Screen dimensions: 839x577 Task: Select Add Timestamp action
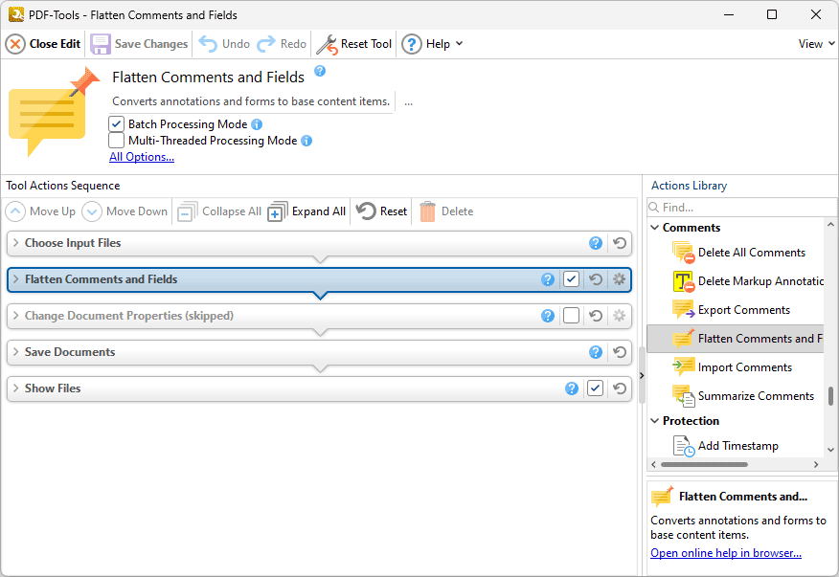[x=726, y=446]
